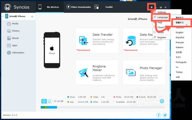Open the Data Transfer tool
This screenshot has width=192, height=120.
pyautogui.click(x=97, y=40)
